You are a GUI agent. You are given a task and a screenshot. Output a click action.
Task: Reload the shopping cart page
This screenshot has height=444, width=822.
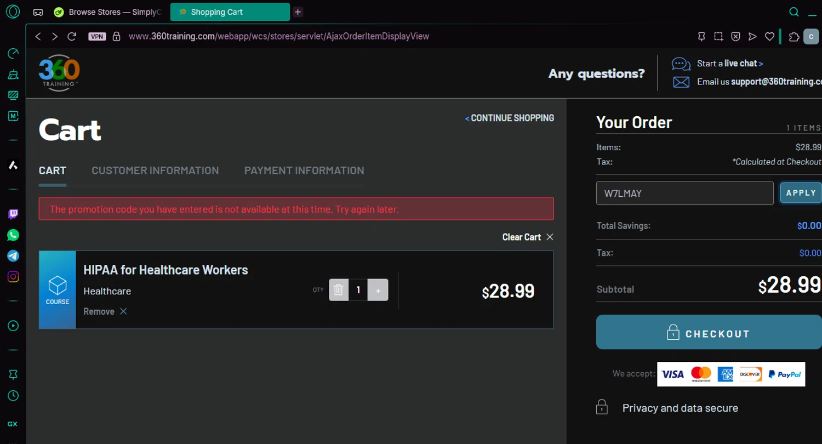click(72, 36)
